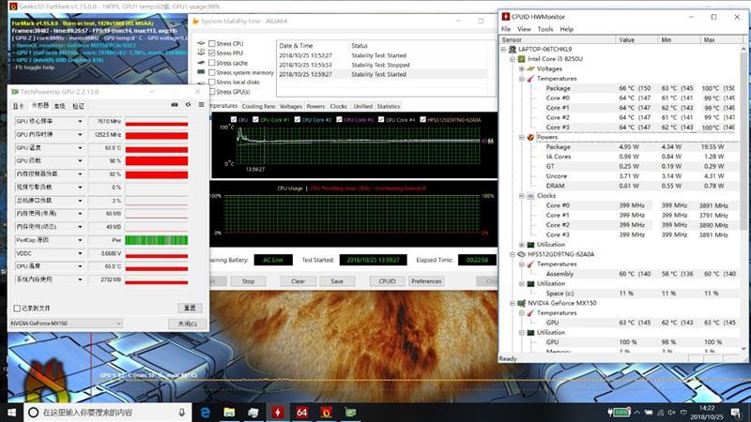This screenshot has height=422, width=751.
Task: Click the LAPTOP-06TCHKL9 computer icon in HWMonitor
Action: click(x=512, y=49)
